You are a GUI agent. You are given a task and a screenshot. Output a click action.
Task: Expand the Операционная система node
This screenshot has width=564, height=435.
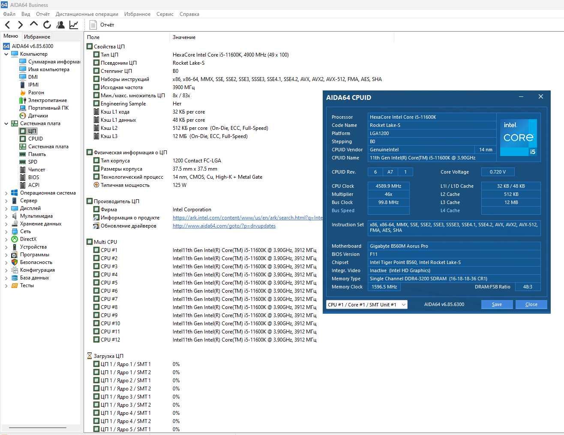click(x=6, y=193)
